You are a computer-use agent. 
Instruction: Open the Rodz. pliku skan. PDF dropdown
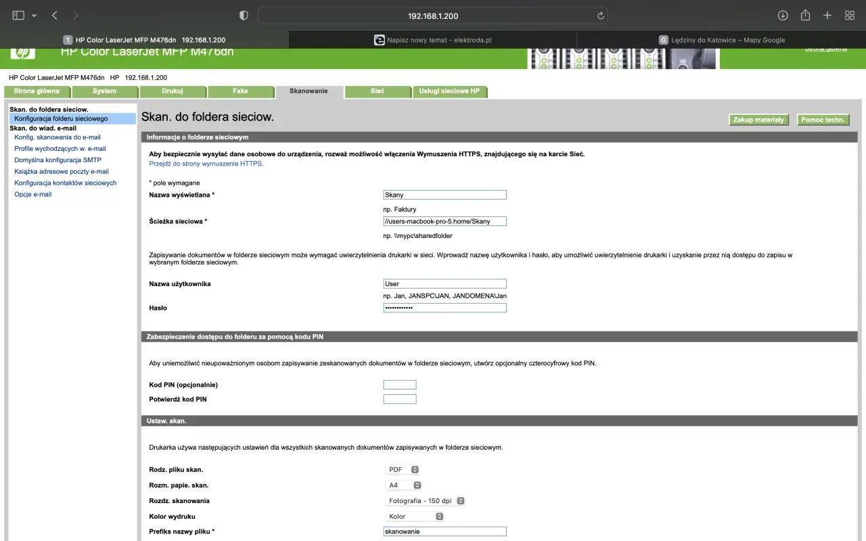pyautogui.click(x=403, y=469)
